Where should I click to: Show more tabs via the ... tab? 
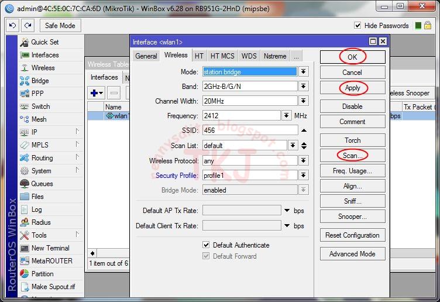(296, 56)
